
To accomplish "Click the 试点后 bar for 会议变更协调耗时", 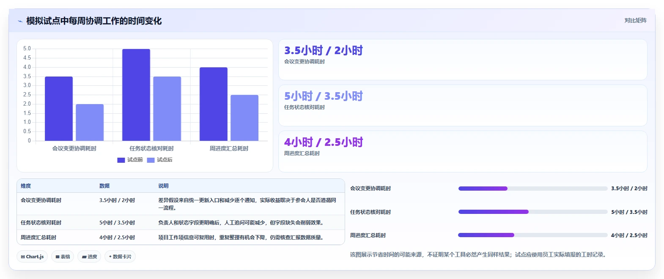I will 90,123.
